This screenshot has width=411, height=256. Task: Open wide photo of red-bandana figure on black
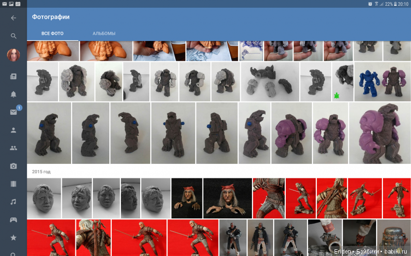pyautogui.click(x=227, y=198)
